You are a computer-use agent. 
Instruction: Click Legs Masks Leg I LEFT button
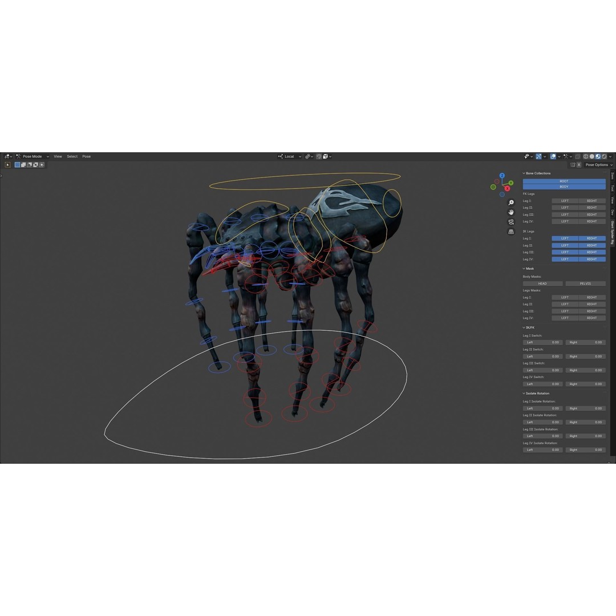pyautogui.click(x=565, y=297)
